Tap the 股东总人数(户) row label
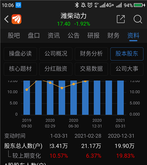The width and height of the screenshot is (147, 165). 23,146
